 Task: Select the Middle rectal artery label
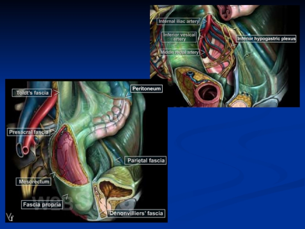point(180,52)
